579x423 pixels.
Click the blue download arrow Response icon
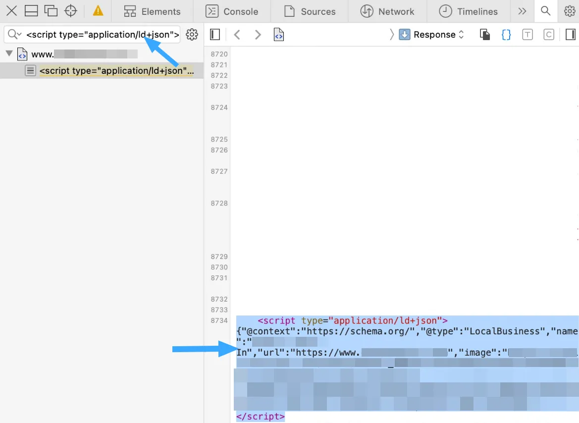point(404,34)
